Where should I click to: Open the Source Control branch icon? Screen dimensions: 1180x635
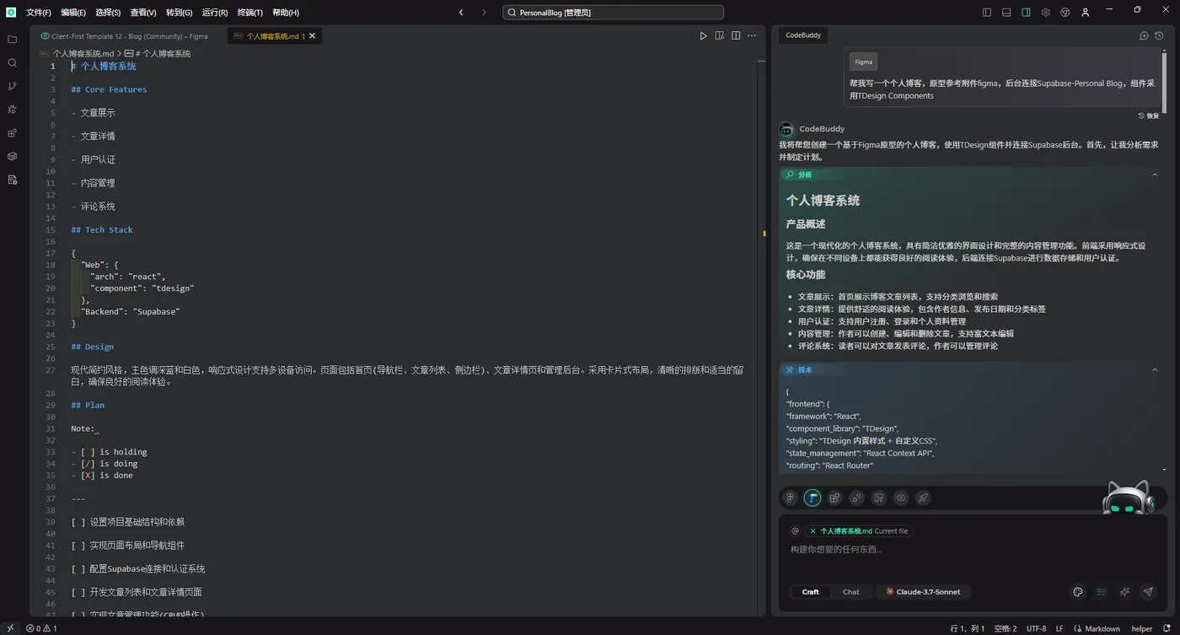(12, 86)
